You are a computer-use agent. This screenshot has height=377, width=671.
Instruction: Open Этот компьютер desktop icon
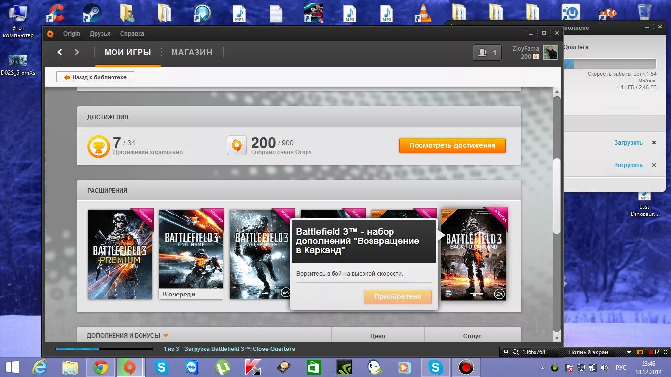click(x=18, y=22)
